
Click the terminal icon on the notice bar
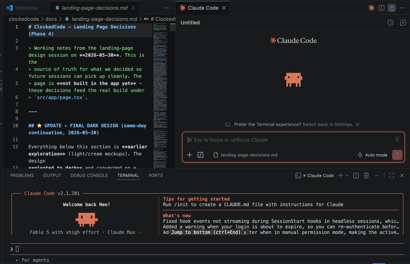[228, 125]
